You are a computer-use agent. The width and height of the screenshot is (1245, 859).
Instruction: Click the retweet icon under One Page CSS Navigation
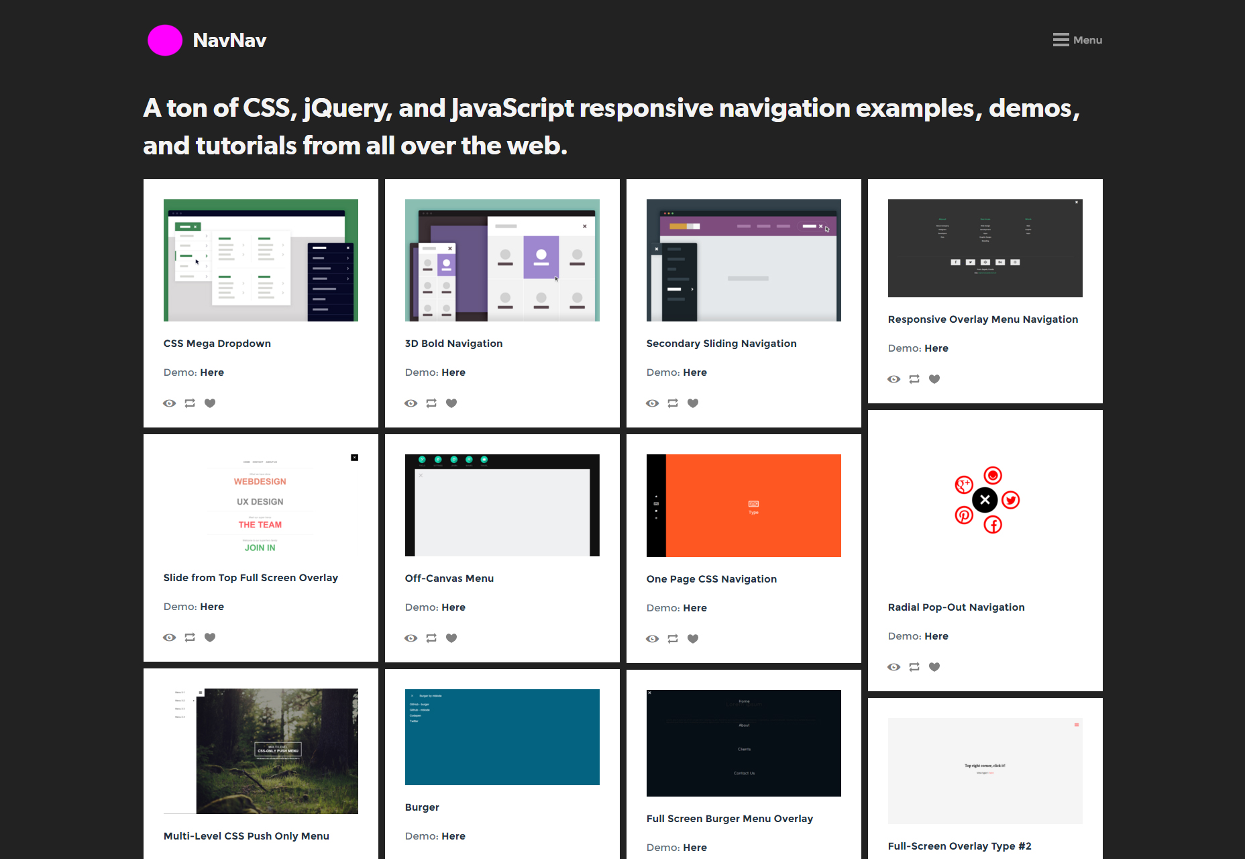coord(673,639)
